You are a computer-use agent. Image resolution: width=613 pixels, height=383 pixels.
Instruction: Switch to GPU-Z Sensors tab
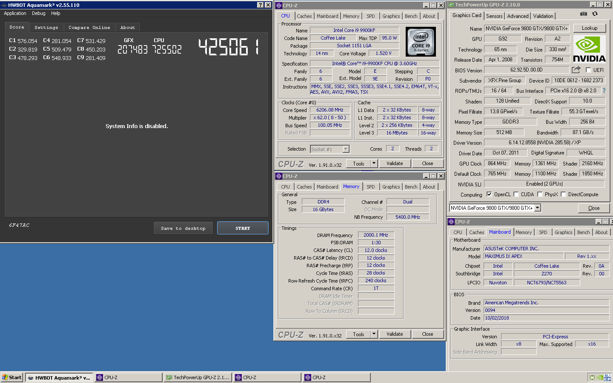pos(494,16)
